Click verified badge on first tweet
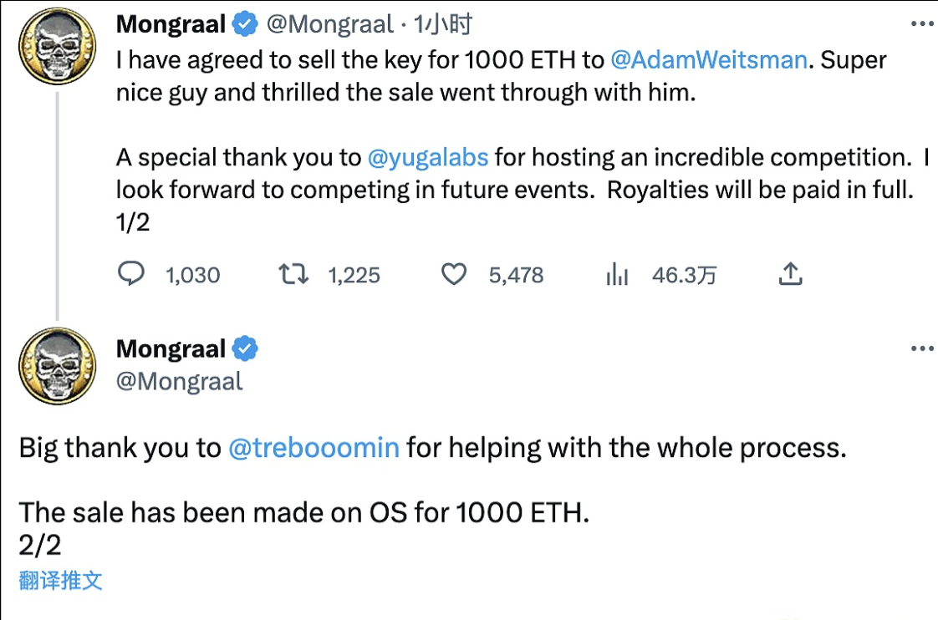The image size is (938, 620). [244, 25]
